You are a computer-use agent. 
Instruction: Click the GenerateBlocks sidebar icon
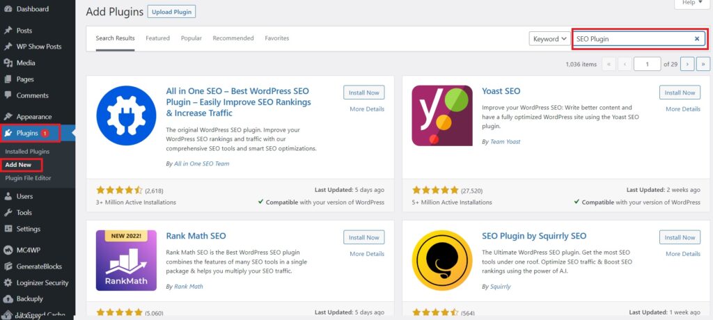(x=8, y=266)
